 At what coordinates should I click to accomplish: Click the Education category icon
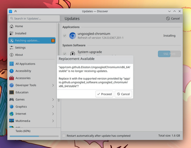[12, 93]
